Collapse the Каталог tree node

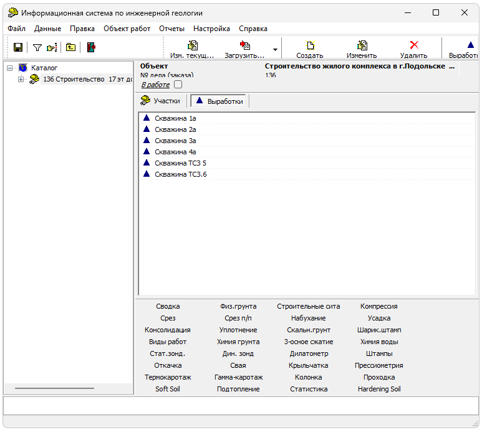pos(10,68)
